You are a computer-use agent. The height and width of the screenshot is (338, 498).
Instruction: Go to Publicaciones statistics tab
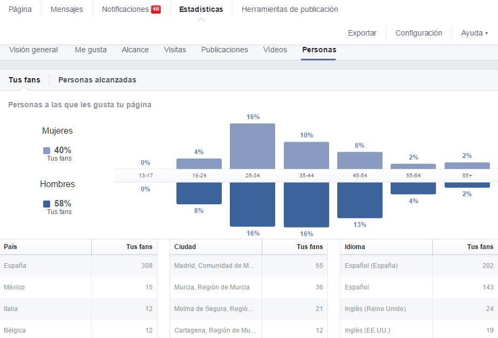[224, 50]
